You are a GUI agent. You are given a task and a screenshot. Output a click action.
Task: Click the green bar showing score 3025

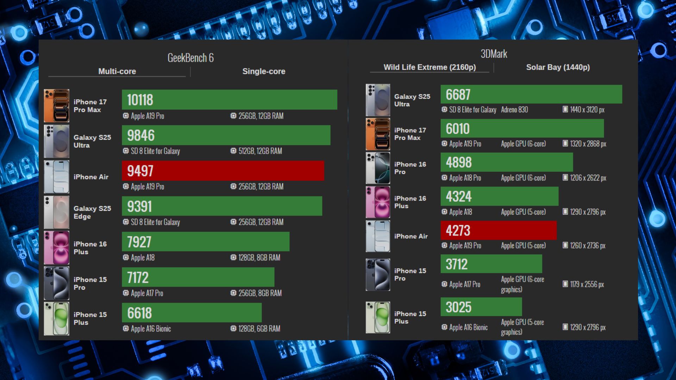[481, 307]
